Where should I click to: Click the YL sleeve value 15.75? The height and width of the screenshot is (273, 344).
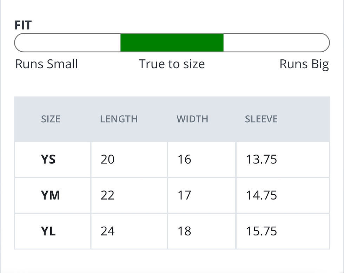point(262,231)
